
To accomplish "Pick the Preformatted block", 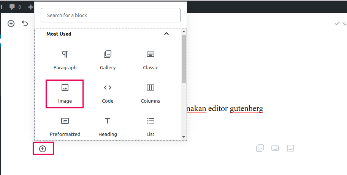I will pyautogui.click(x=65, y=127).
